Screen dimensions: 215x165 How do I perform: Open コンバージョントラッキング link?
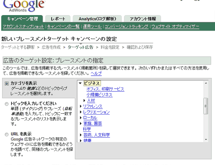(126, 26)
